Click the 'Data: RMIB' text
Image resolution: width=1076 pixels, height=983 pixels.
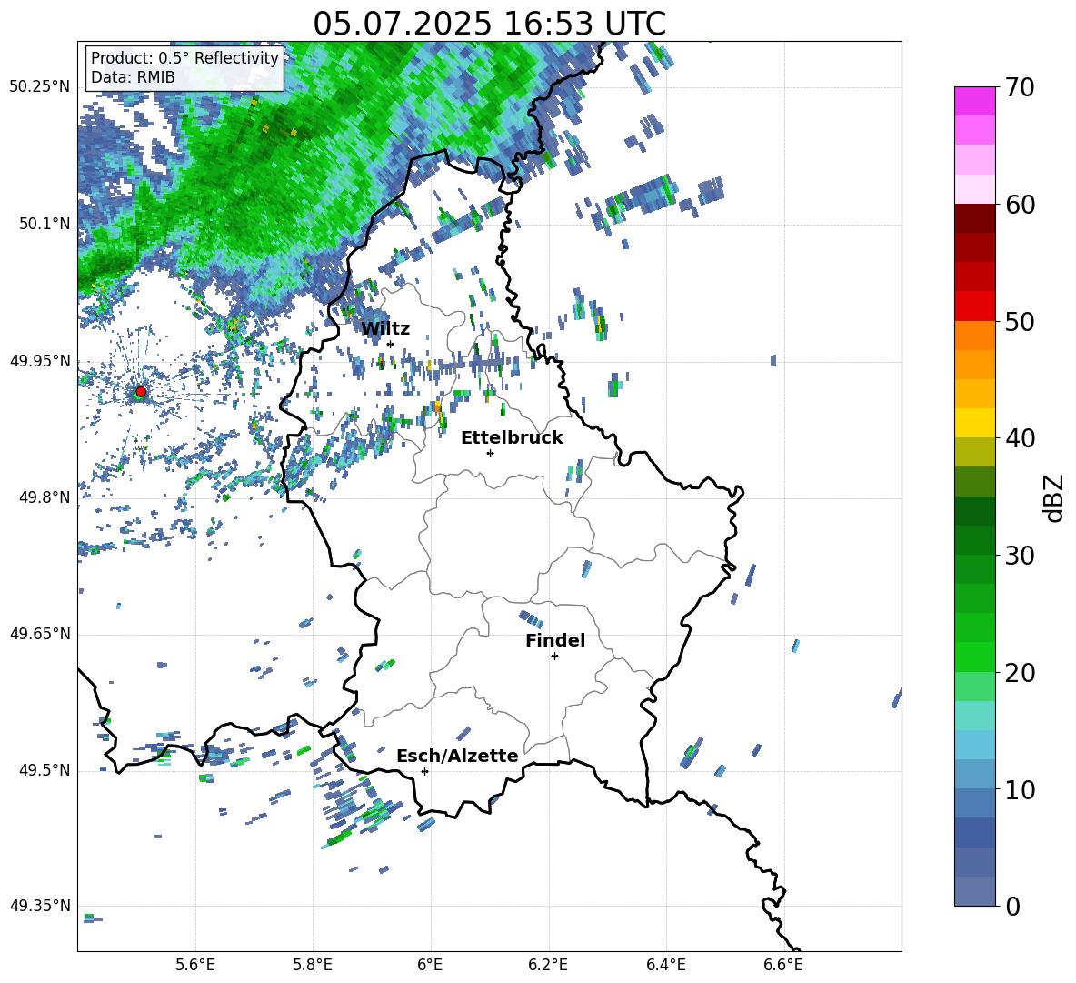pyautogui.click(x=133, y=77)
